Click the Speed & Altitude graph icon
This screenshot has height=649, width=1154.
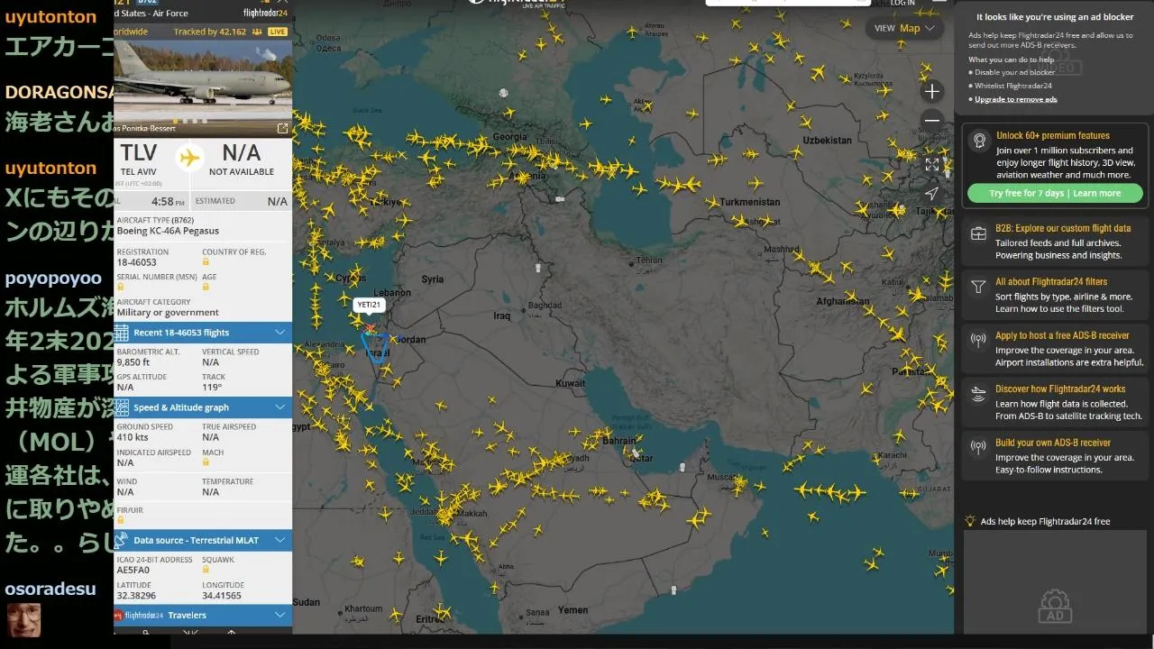[122, 407]
